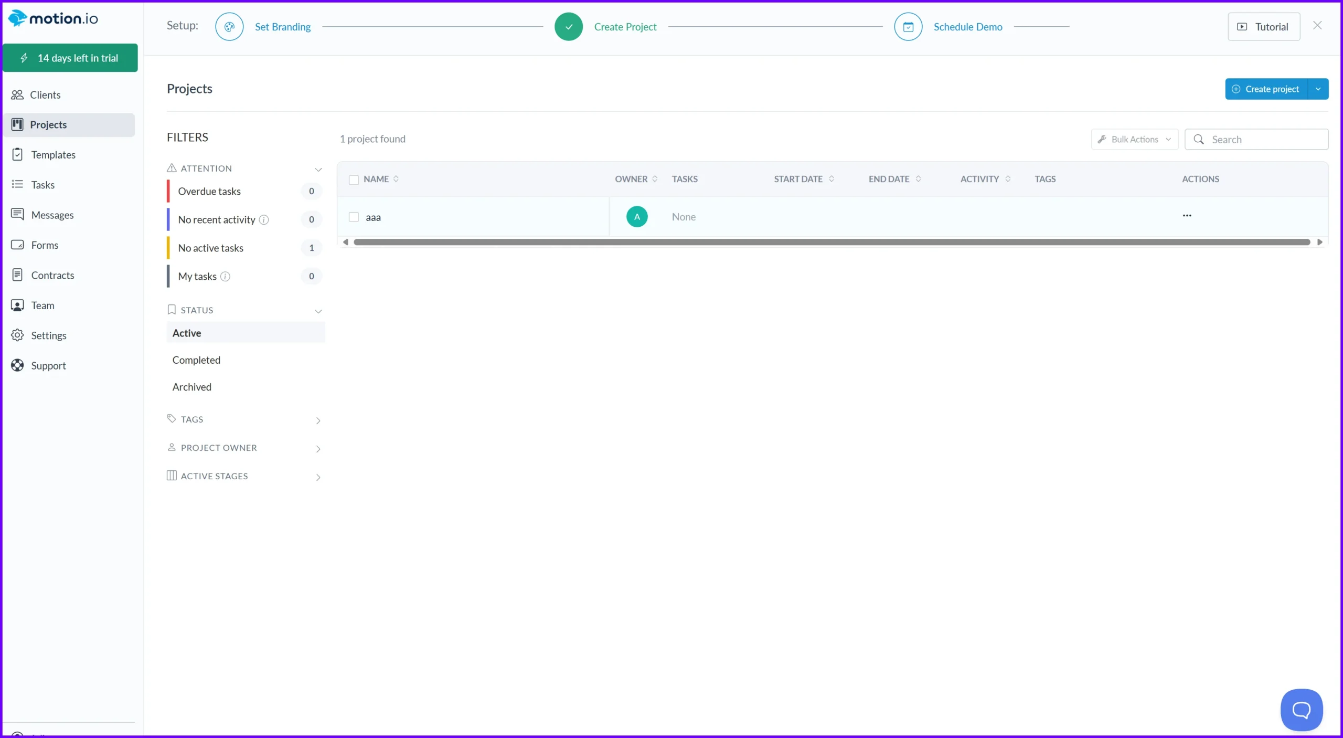Expand the PROJECT OWNER filter

coord(318,448)
